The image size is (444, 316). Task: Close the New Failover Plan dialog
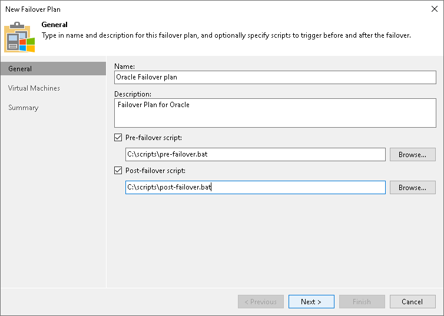(435, 9)
